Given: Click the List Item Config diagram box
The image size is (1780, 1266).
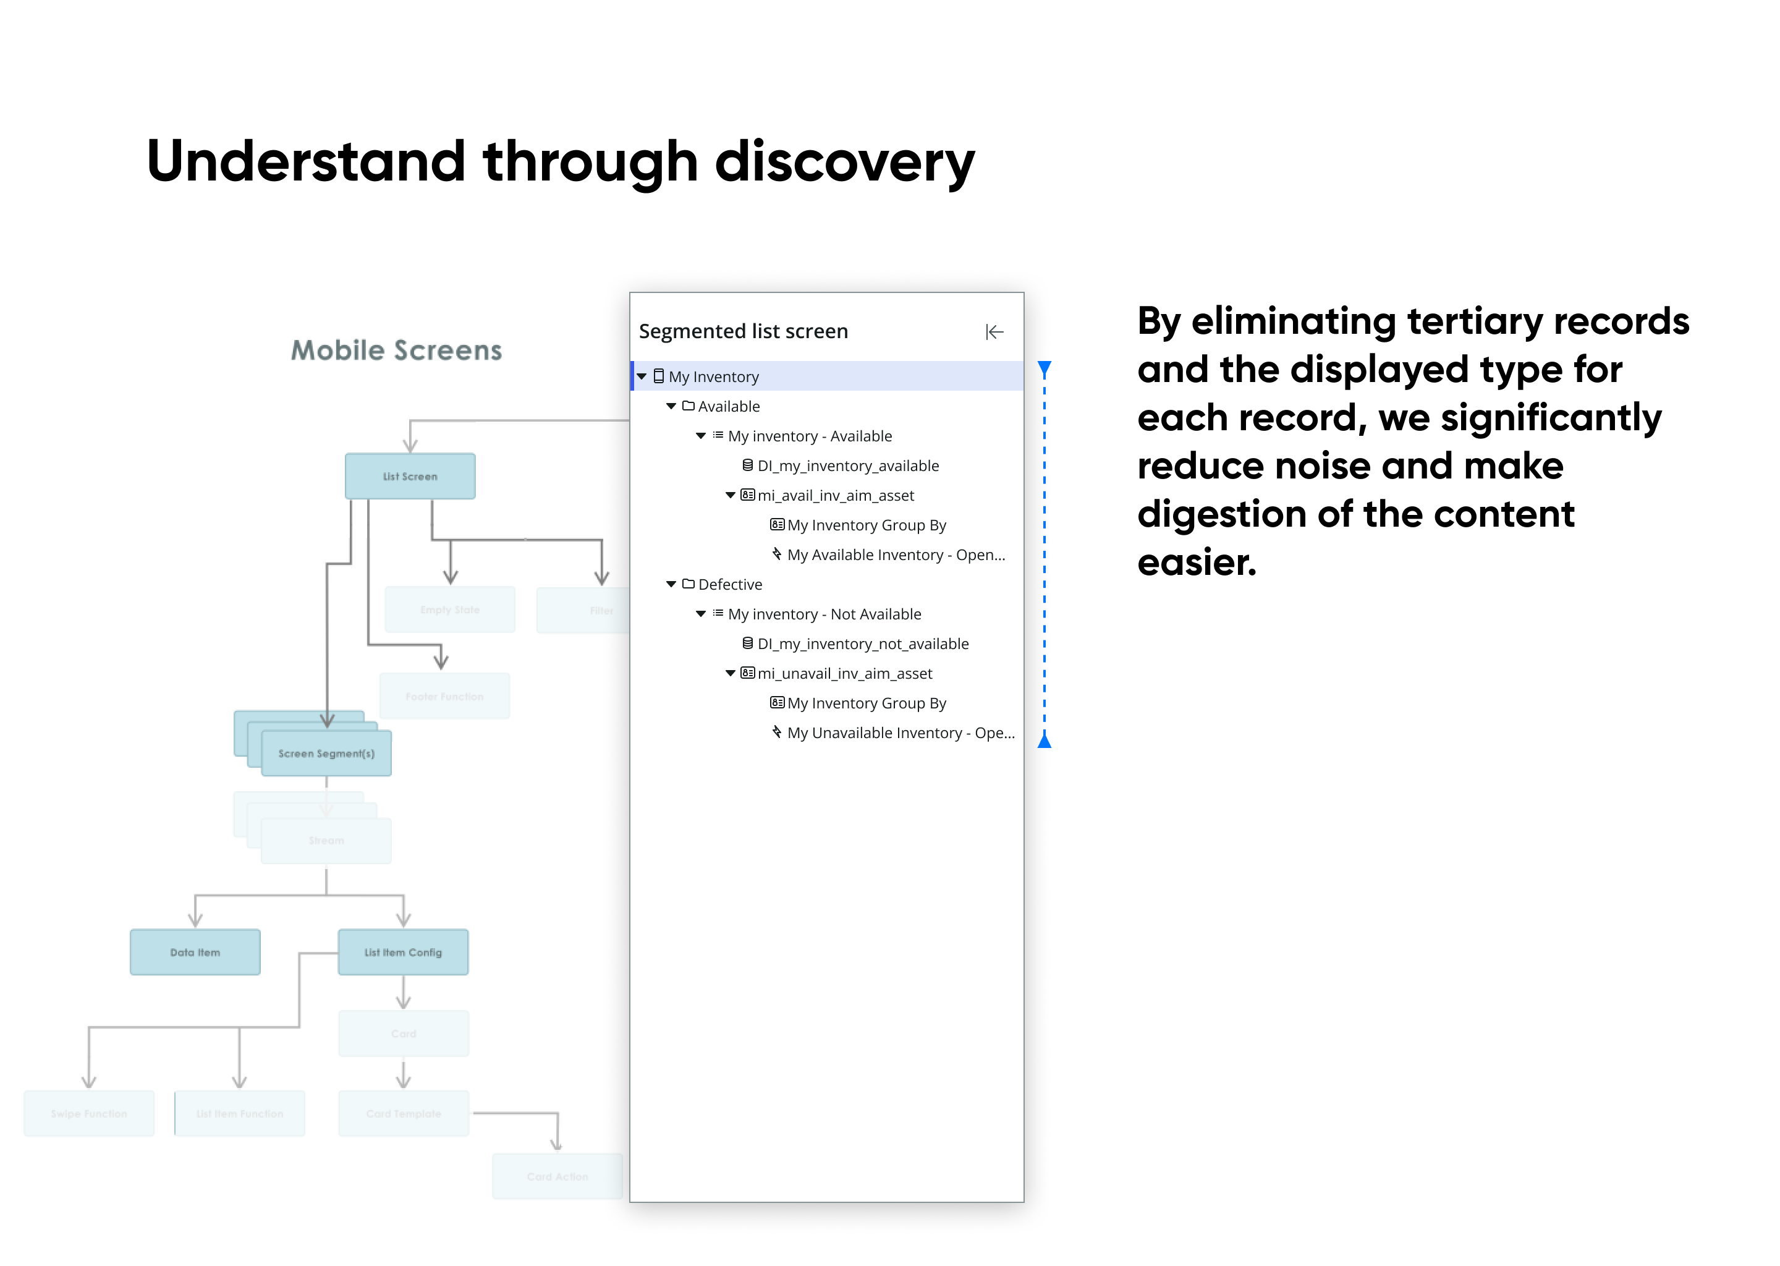Looking at the screenshot, I should [x=403, y=952].
